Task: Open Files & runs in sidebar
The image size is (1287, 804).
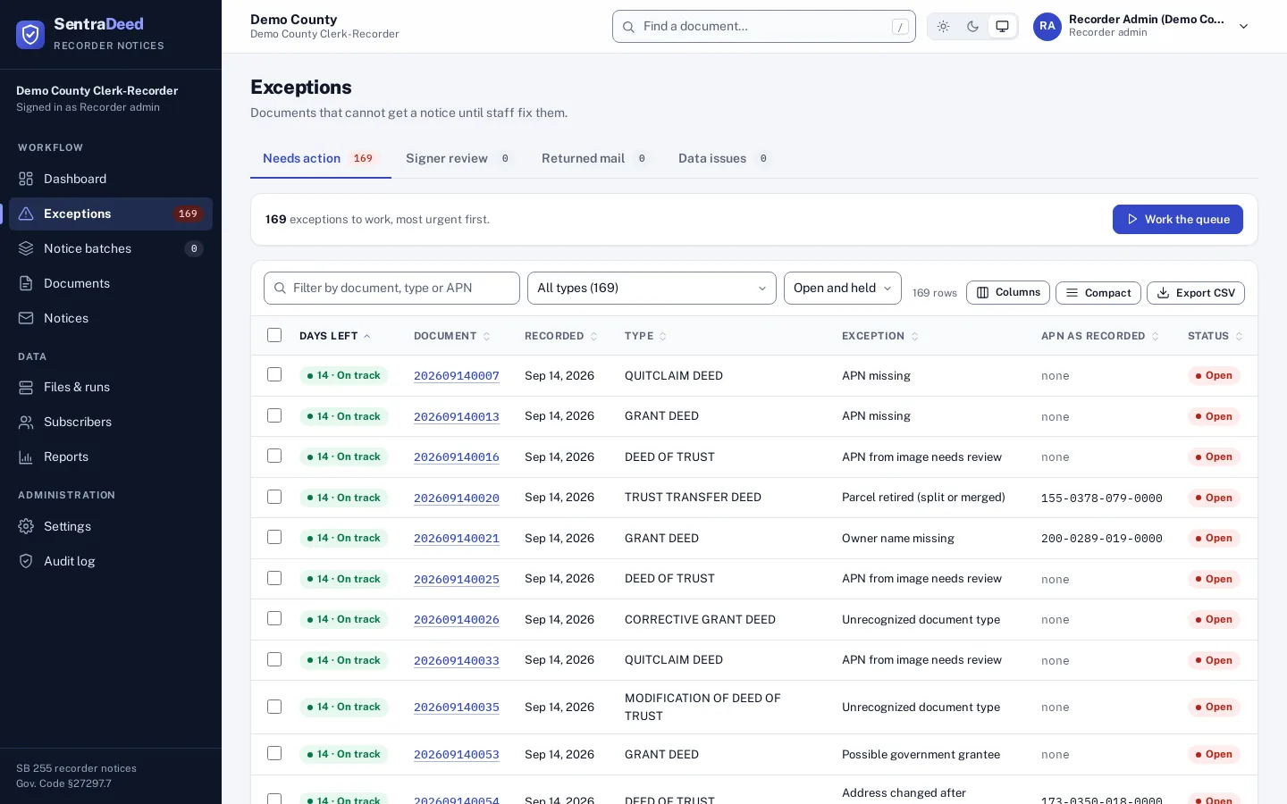Action: pos(111,387)
